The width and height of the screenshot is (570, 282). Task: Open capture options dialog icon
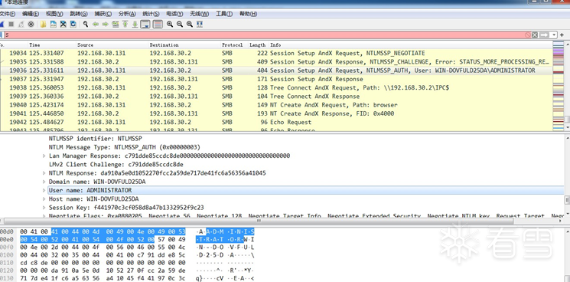[31, 24]
